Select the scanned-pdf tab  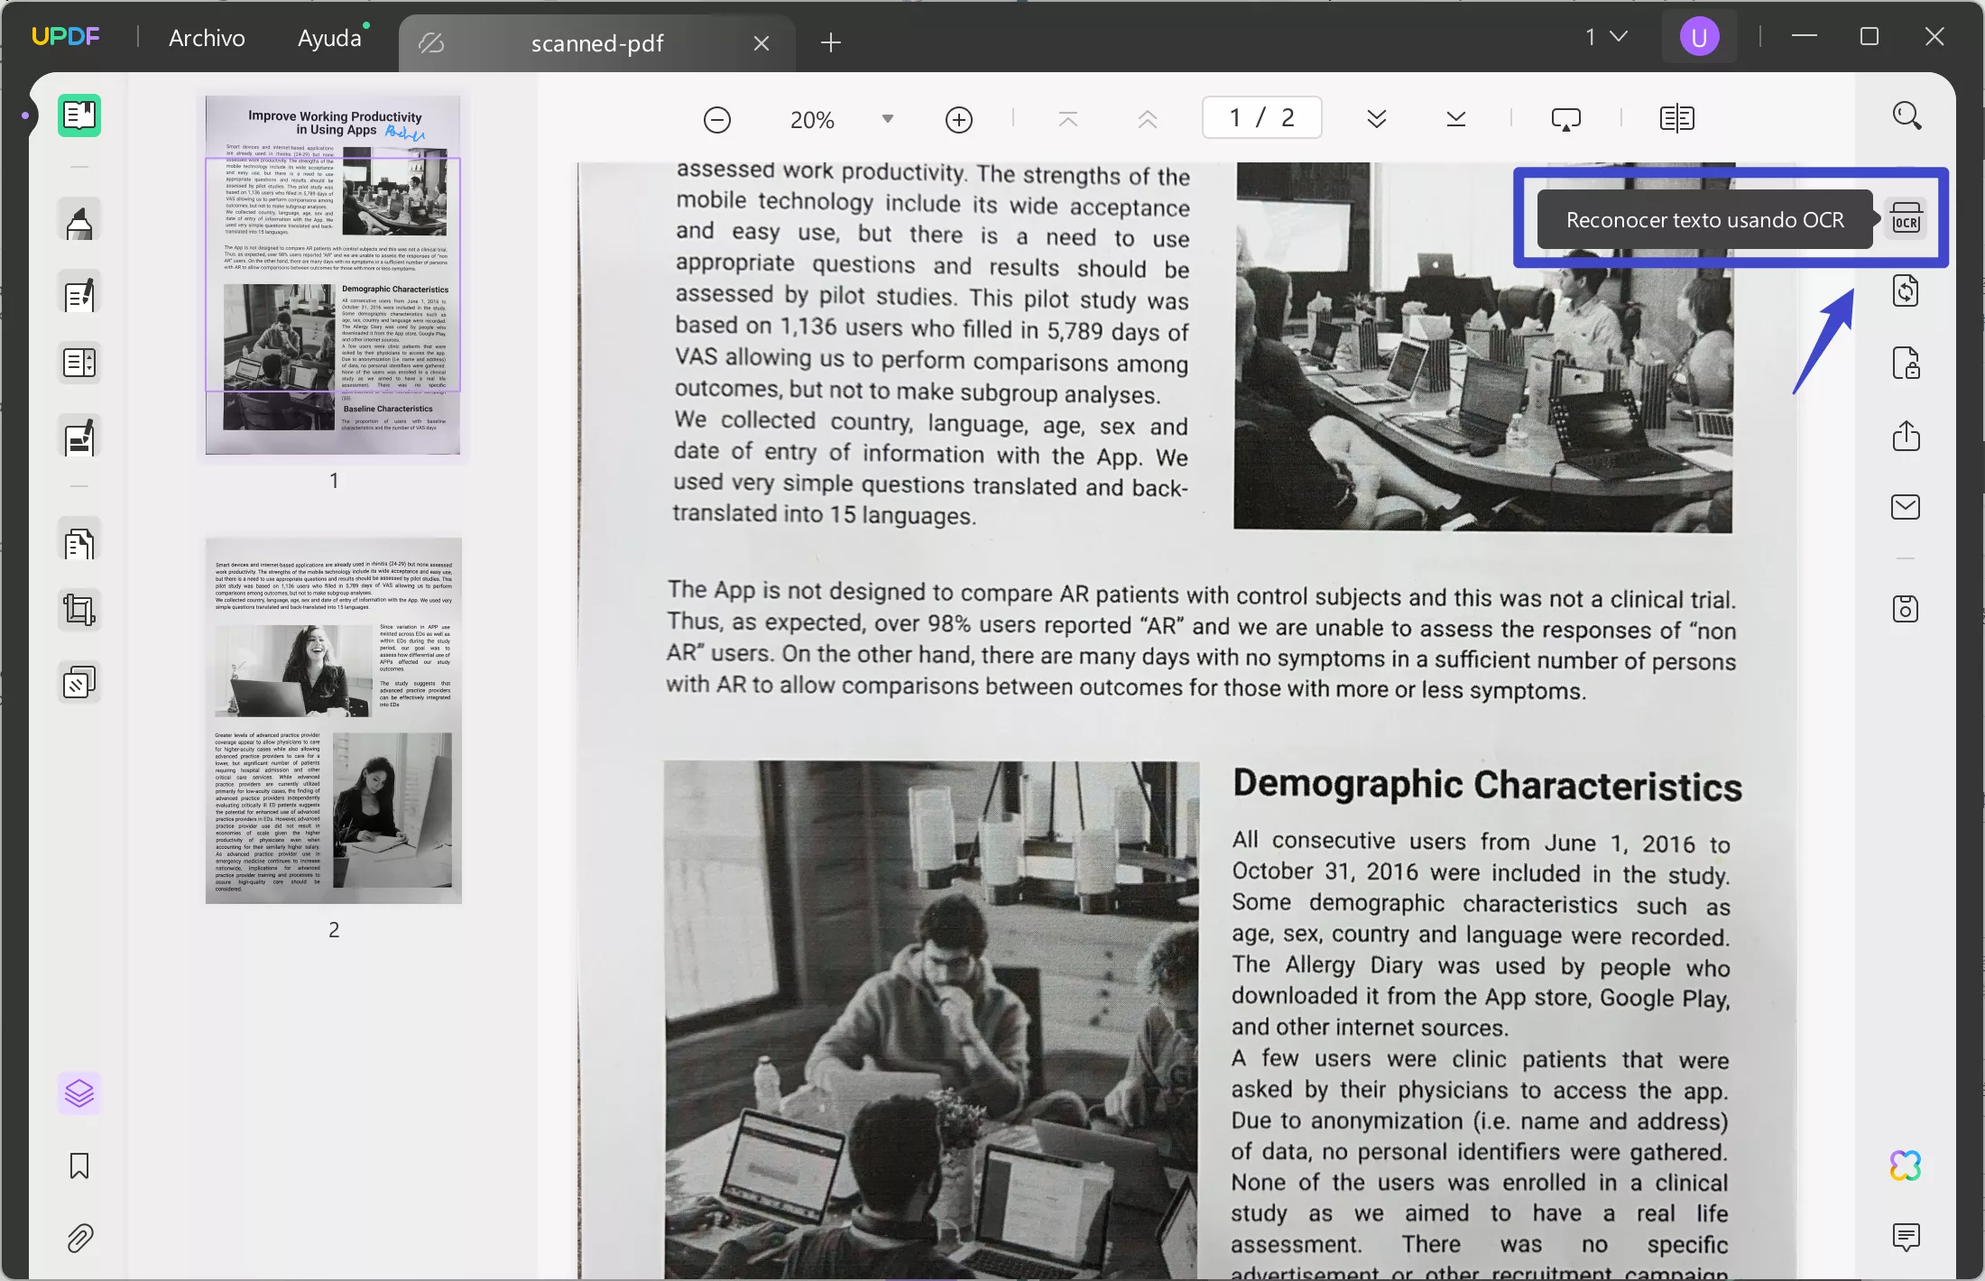click(597, 43)
